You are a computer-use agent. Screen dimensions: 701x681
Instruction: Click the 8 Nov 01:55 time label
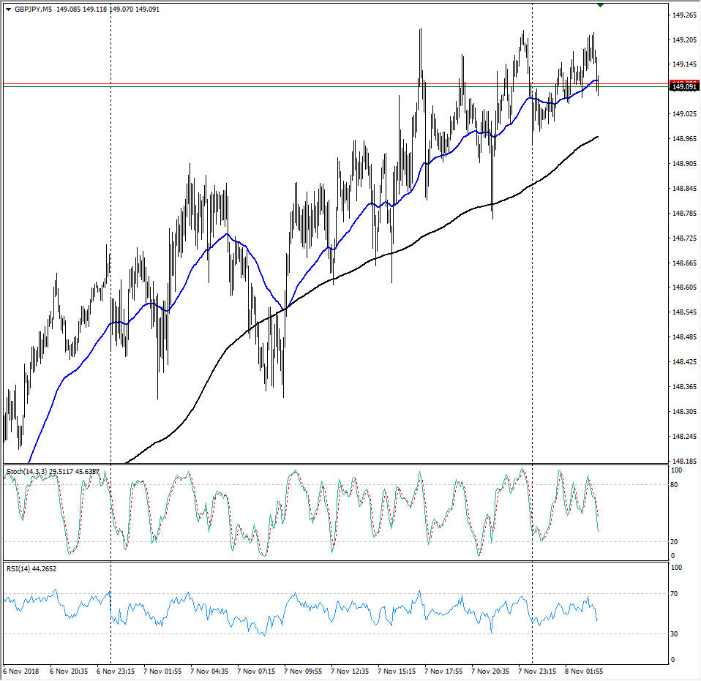[587, 670]
